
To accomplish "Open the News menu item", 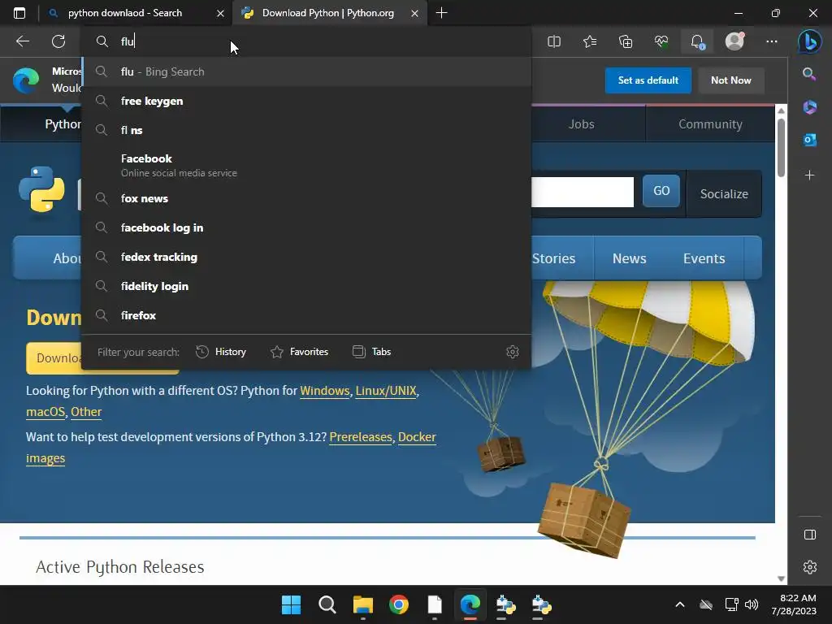I will pos(630,258).
